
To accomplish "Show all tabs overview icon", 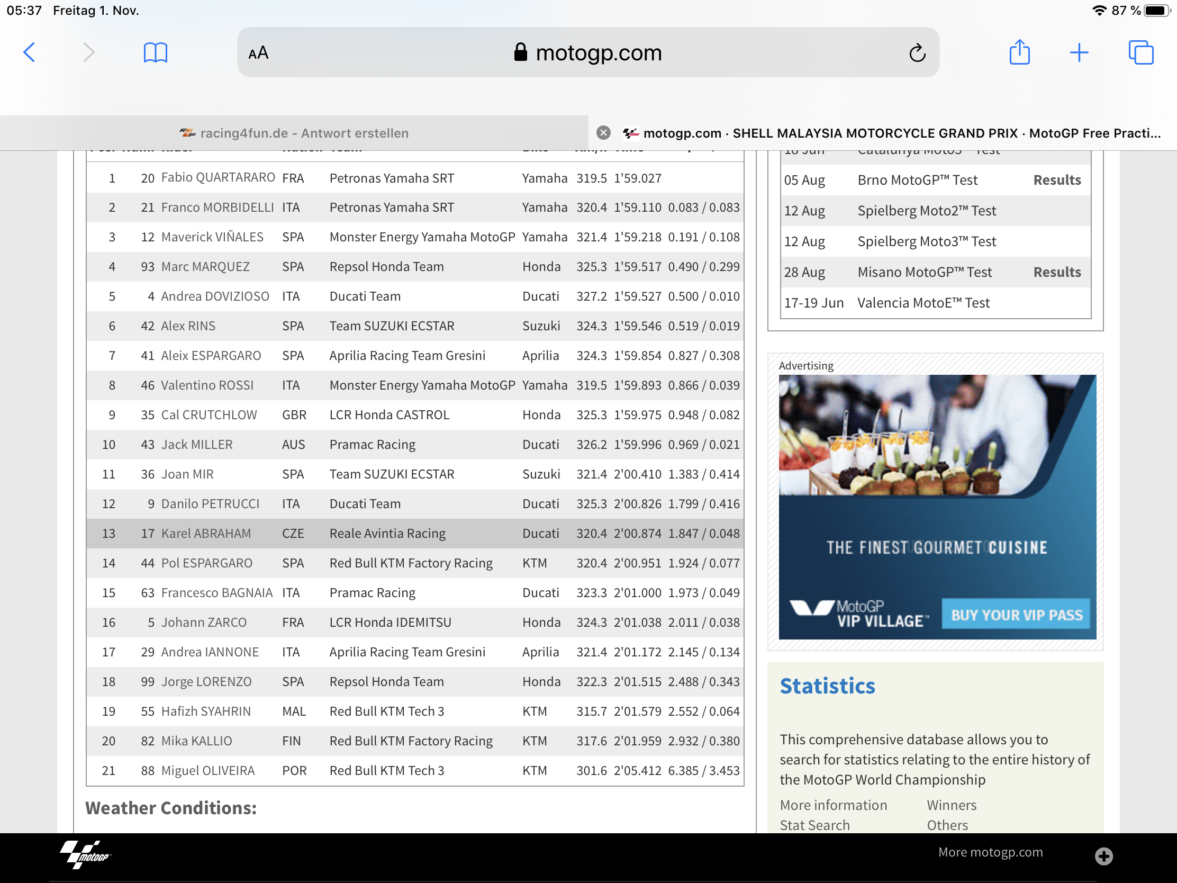I will click(1140, 52).
